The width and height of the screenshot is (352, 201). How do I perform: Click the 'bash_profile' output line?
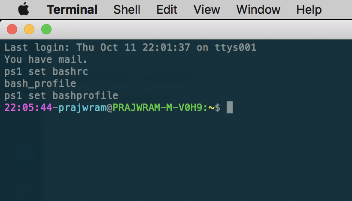40,84
